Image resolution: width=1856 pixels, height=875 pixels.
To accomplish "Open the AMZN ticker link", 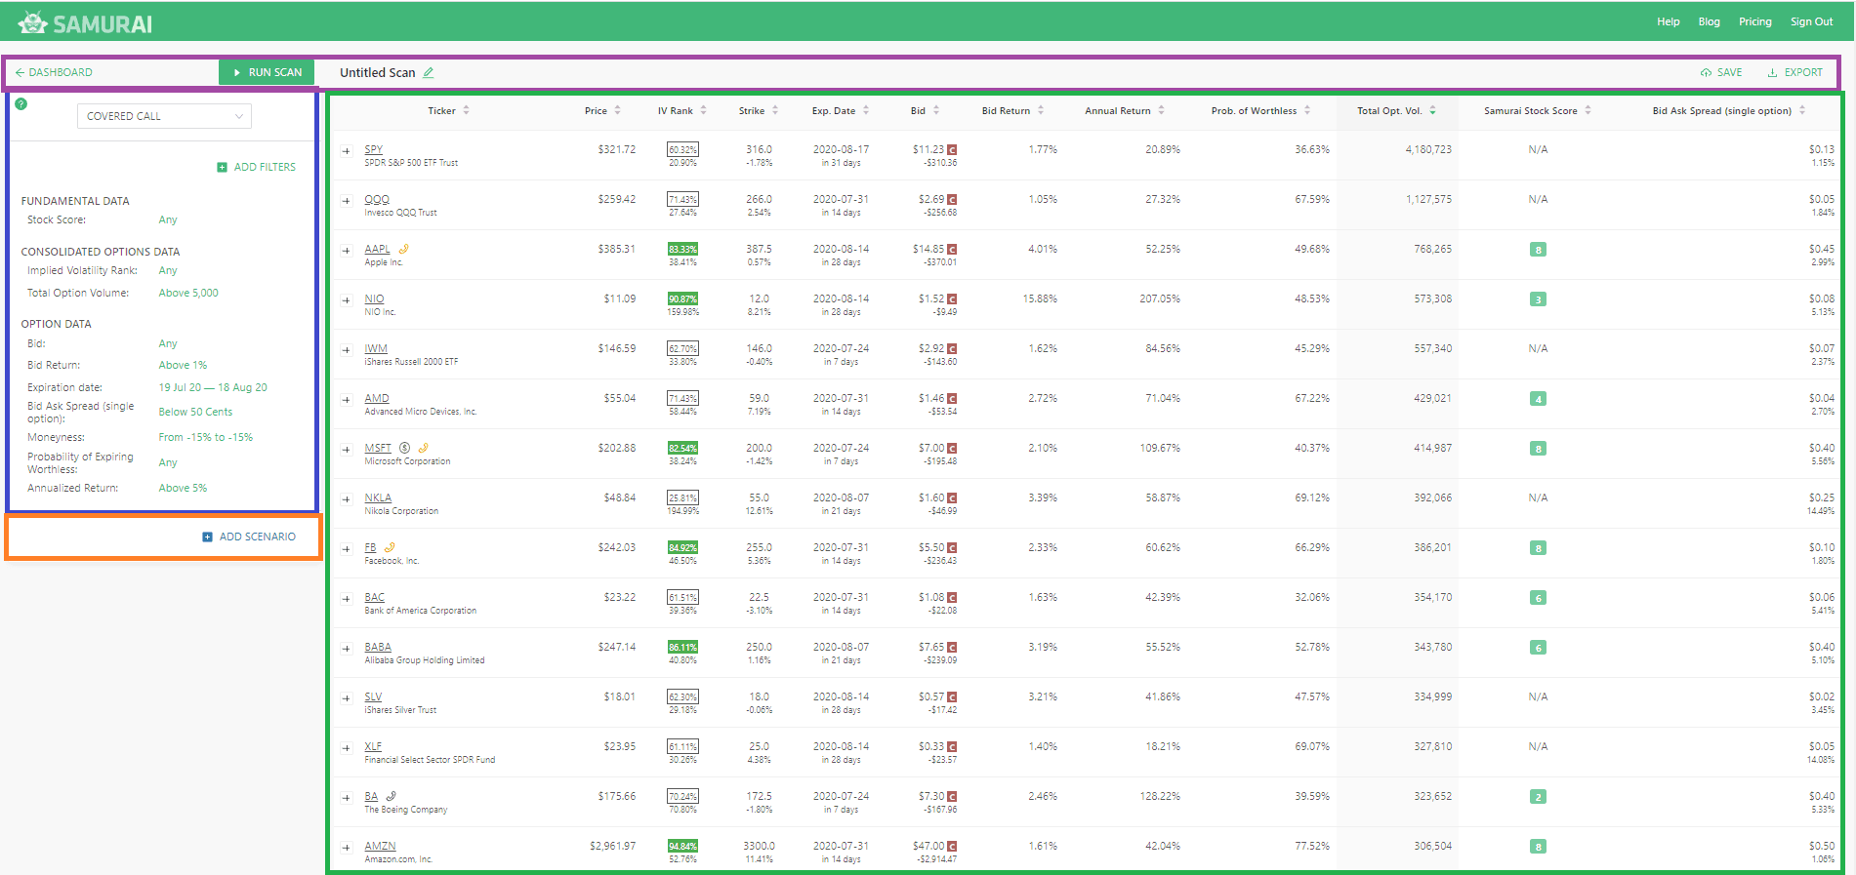I will (380, 846).
